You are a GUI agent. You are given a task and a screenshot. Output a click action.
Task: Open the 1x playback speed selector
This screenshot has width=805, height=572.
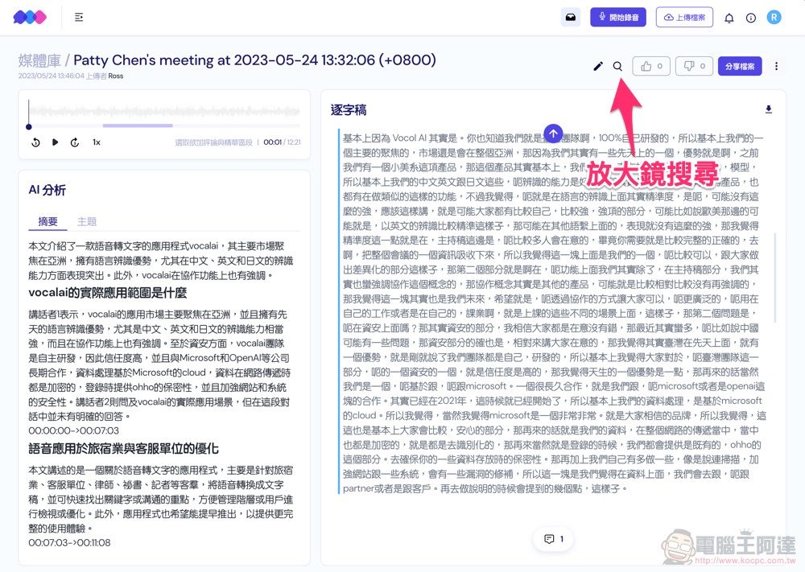click(96, 142)
